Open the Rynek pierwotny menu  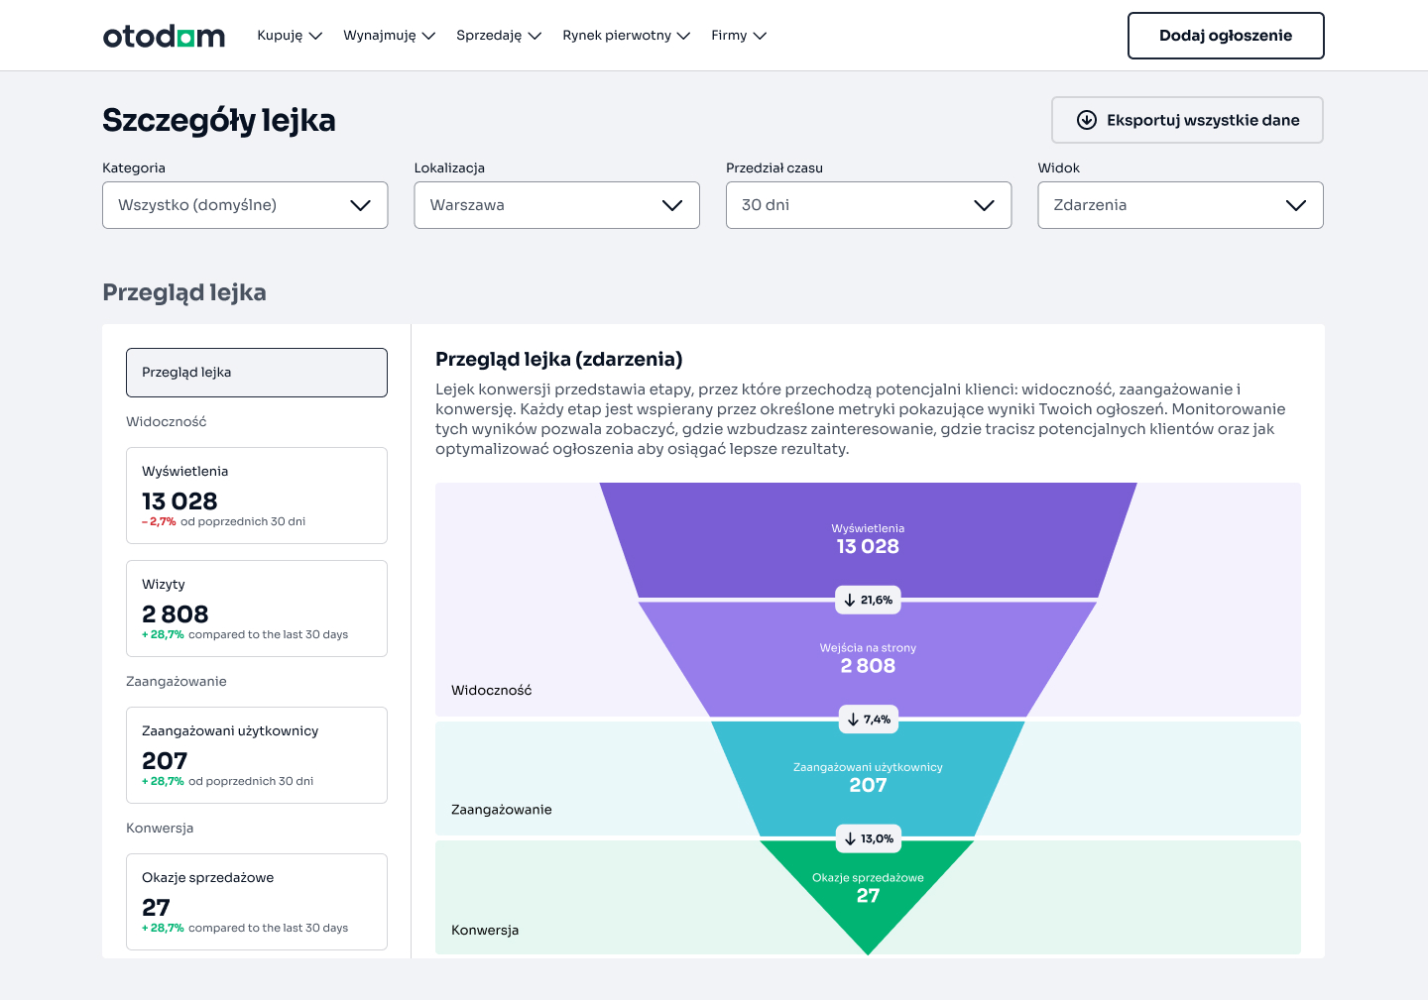tap(625, 36)
